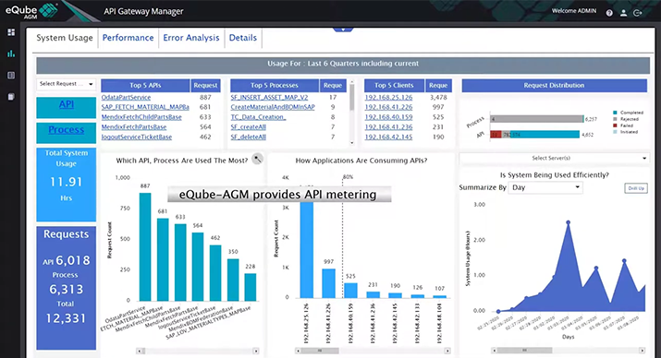Open the dashboard grid icon in sidebar

coord(11,32)
